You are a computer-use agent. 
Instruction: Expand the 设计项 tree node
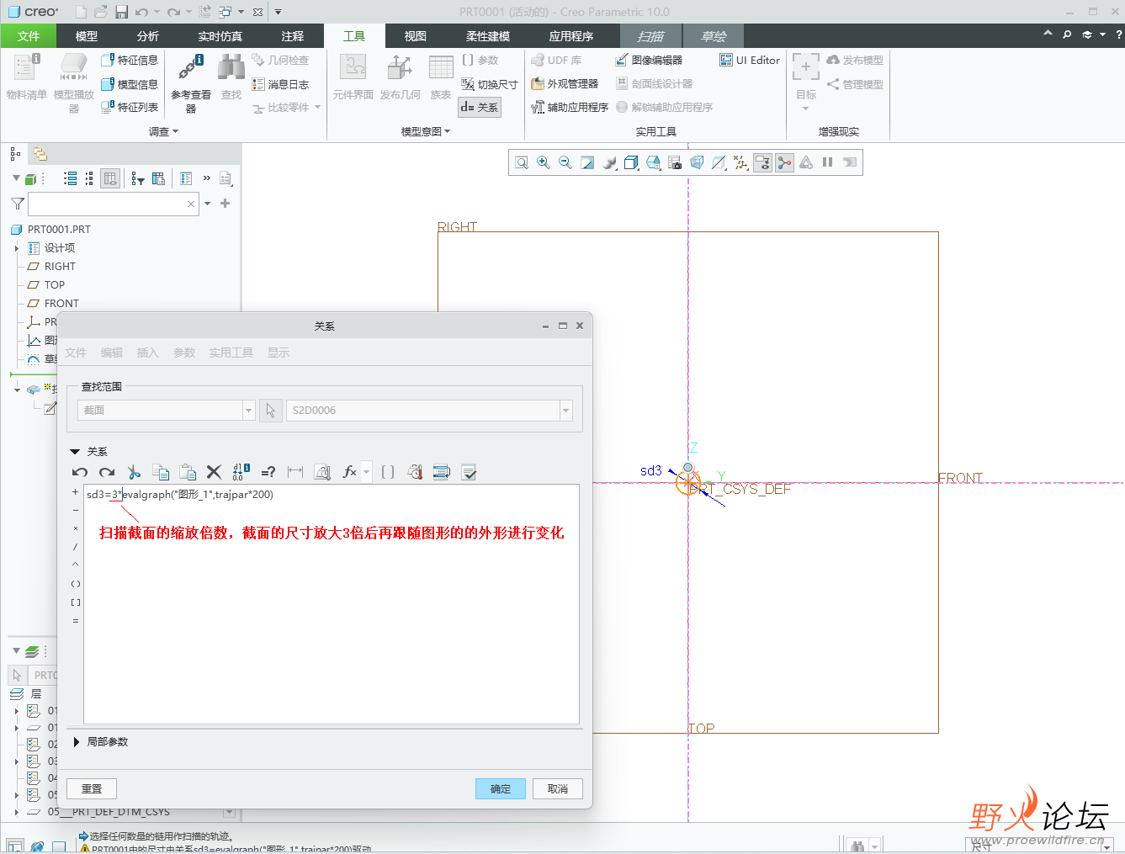click(x=17, y=248)
